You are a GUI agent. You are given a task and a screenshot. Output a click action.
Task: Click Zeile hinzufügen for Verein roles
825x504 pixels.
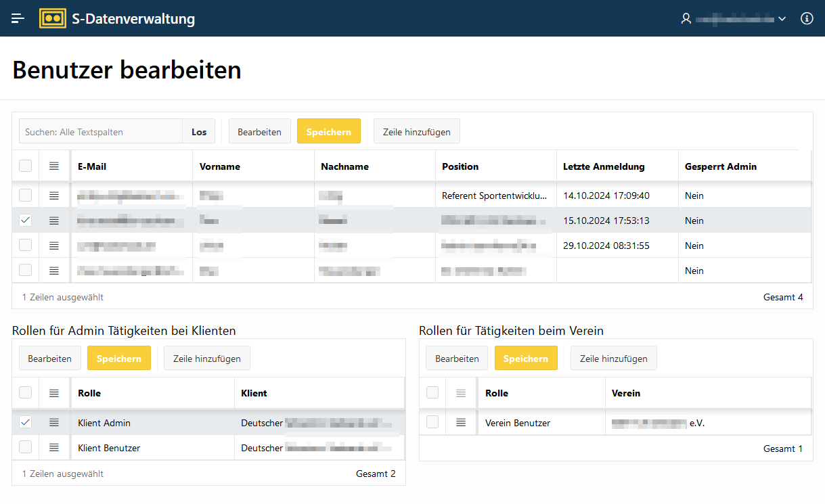[x=613, y=359]
